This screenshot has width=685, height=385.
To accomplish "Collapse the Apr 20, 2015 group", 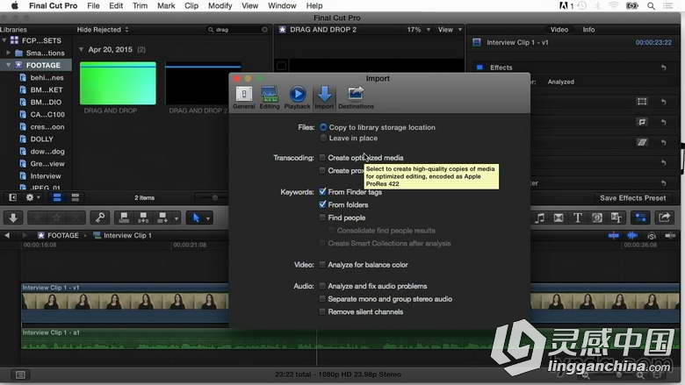I will click(x=81, y=50).
